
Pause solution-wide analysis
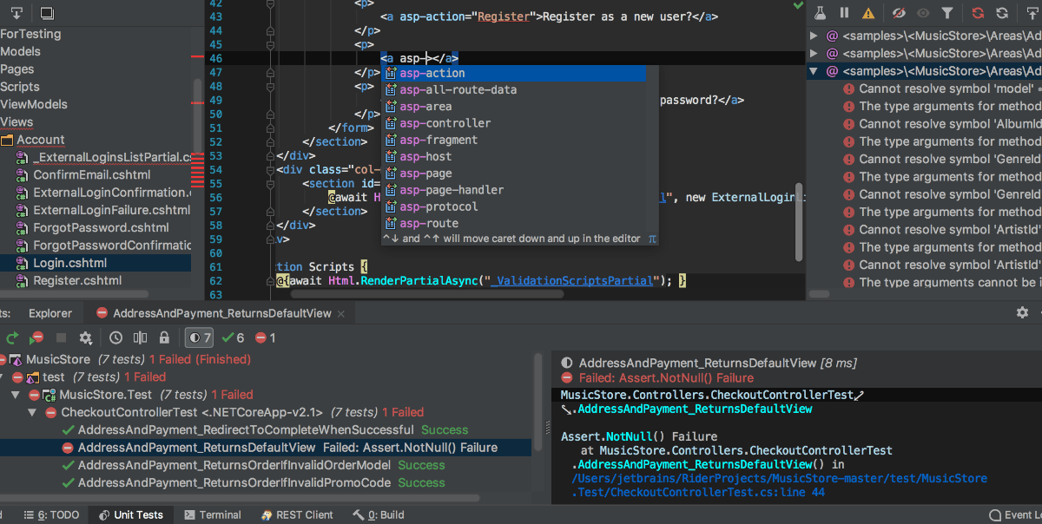click(x=844, y=13)
